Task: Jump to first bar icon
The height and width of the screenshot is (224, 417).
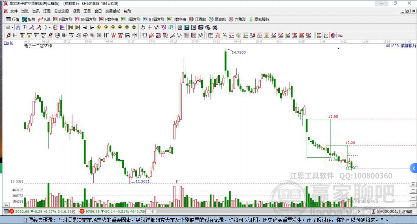Action: 71,27
